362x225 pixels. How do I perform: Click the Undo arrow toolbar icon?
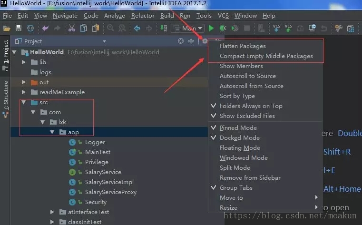(x=45, y=28)
